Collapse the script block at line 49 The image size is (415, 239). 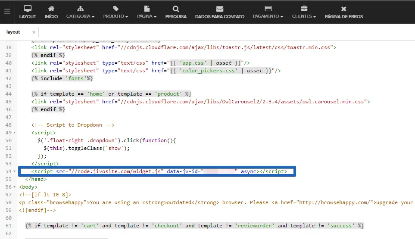pos(15,133)
